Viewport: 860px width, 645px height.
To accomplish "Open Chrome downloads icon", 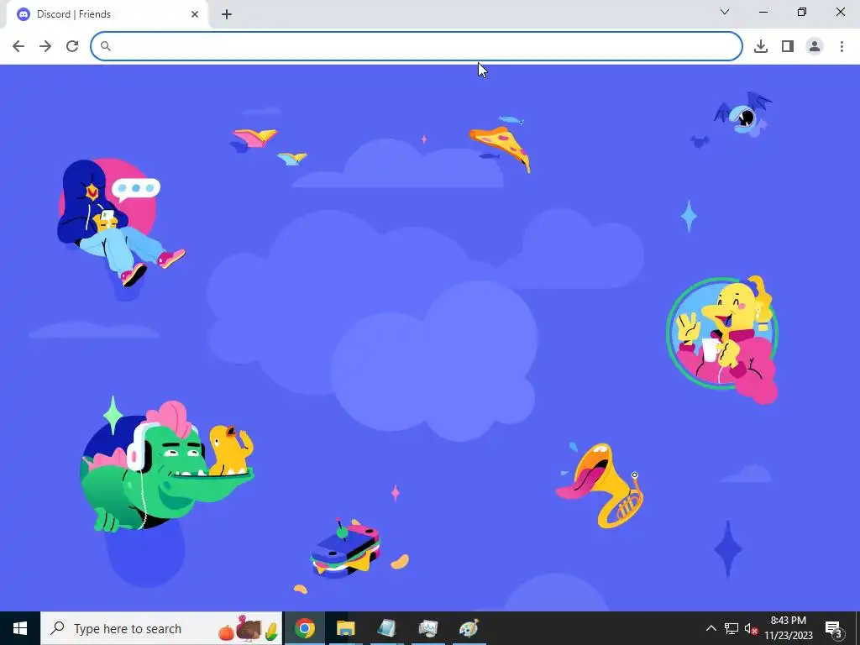I will 761,46.
